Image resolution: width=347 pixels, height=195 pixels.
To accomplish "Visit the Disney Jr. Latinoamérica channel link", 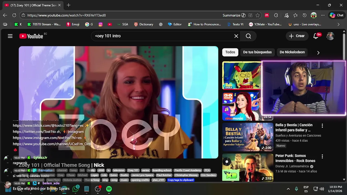I will [292, 166].
